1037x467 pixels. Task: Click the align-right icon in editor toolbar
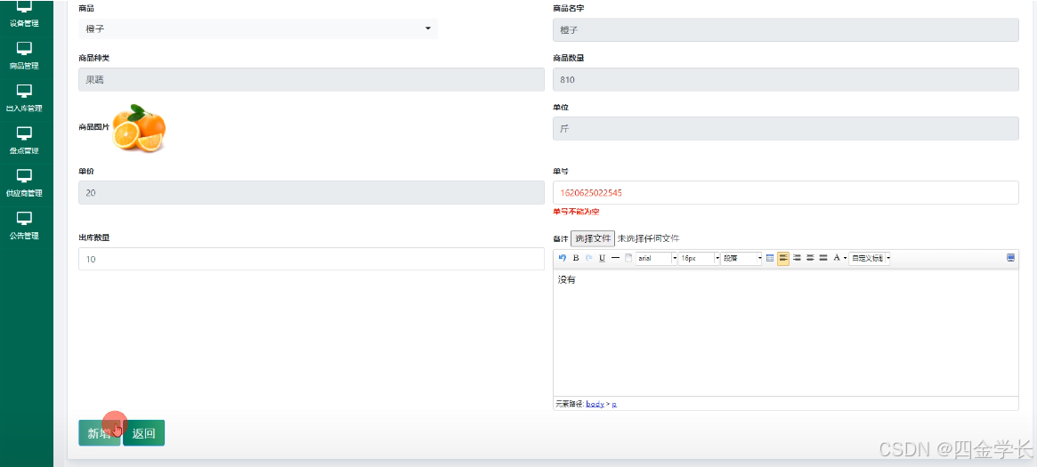pyautogui.click(x=797, y=258)
